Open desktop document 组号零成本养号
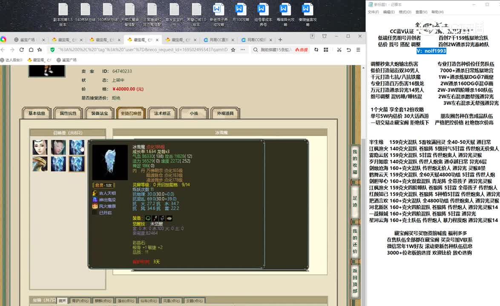This screenshot has height=306, width=500. pyautogui.click(x=263, y=14)
